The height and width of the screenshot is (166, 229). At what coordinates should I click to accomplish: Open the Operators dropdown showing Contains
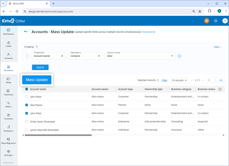point(85,56)
